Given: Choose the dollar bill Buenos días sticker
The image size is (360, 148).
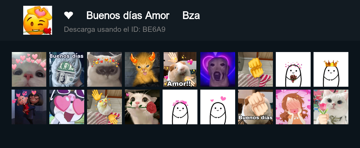Looking at the screenshot, I should [67, 69].
